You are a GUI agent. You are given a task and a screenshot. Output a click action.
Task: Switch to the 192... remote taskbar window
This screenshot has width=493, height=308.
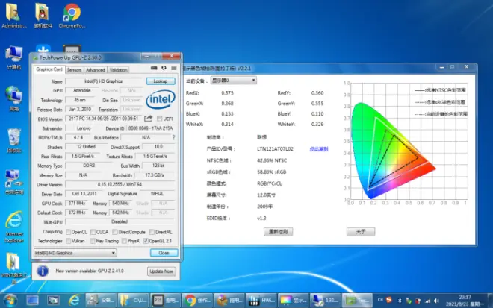(x=326, y=301)
